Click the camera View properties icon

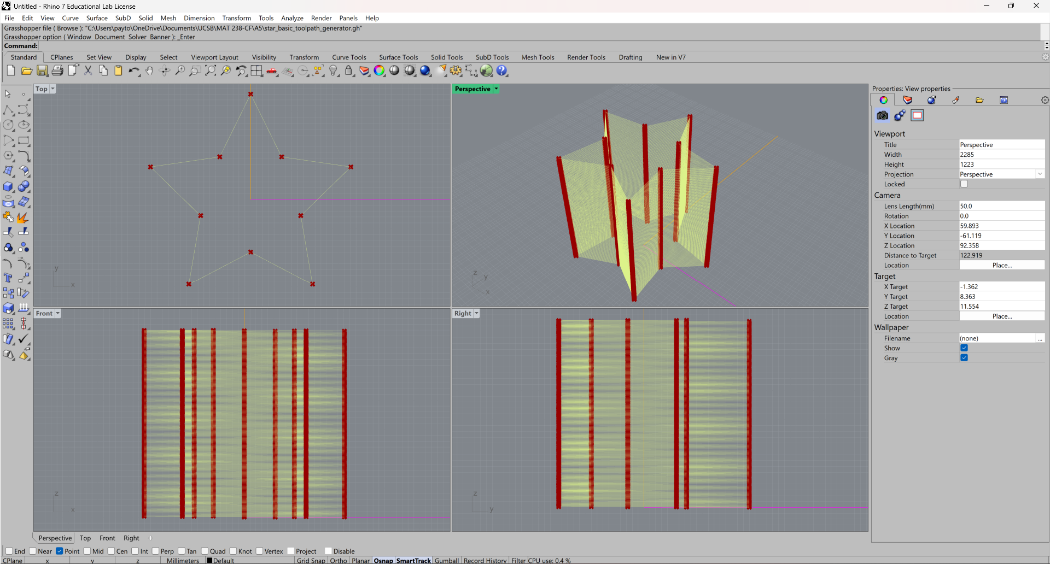click(x=882, y=115)
